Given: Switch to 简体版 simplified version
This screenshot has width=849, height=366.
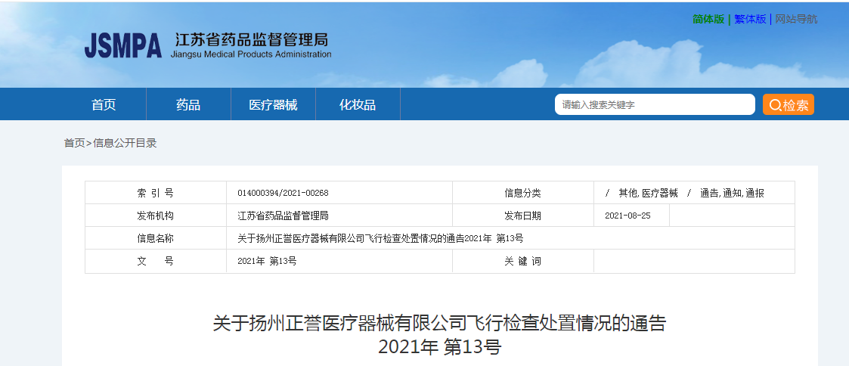Looking at the screenshot, I should tap(708, 19).
